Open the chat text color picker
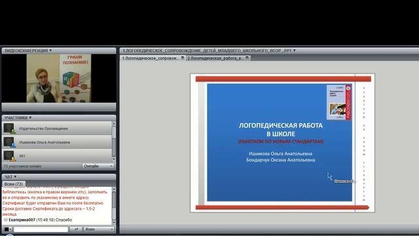 pyautogui.click(x=7, y=229)
